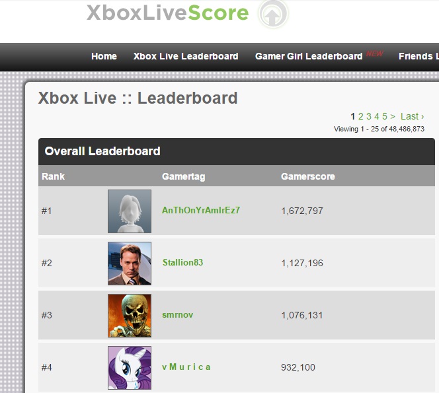This screenshot has width=439, height=393.
Task: Open smrnov's skull avatar picture
Action: point(130,316)
